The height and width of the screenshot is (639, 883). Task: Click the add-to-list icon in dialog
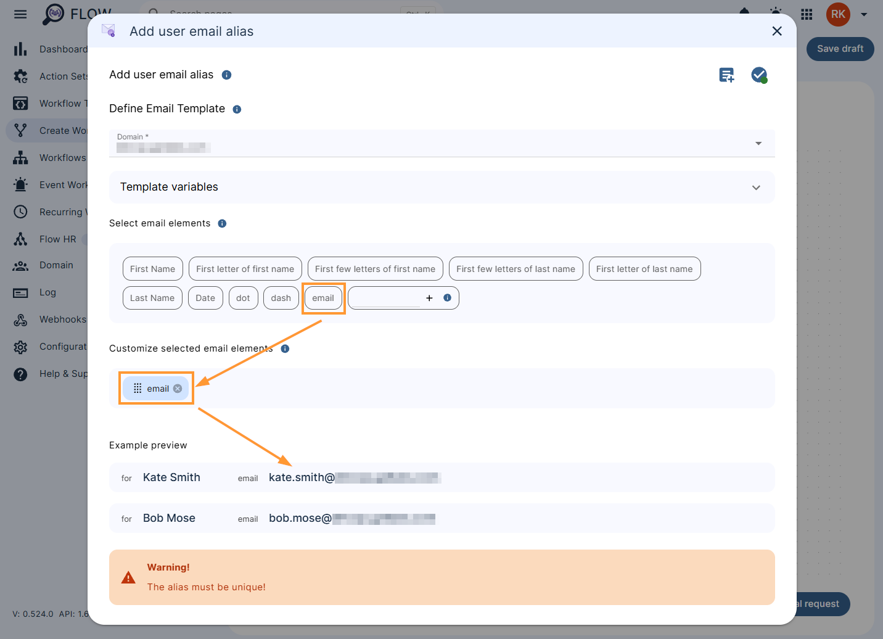point(727,75)
